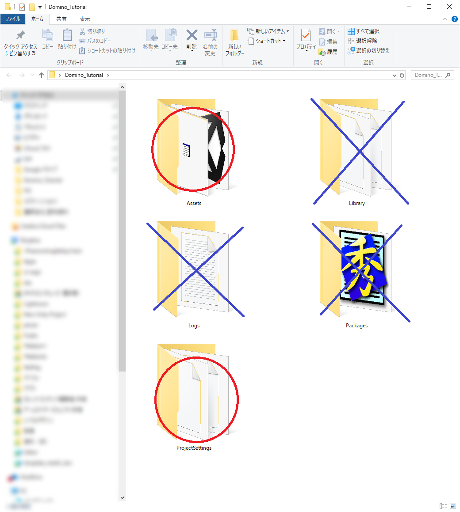Viewport: 460px width, 512px height.
Task: Open Customize Quick Access Toolbar dropdown
Action: [40, 7]
